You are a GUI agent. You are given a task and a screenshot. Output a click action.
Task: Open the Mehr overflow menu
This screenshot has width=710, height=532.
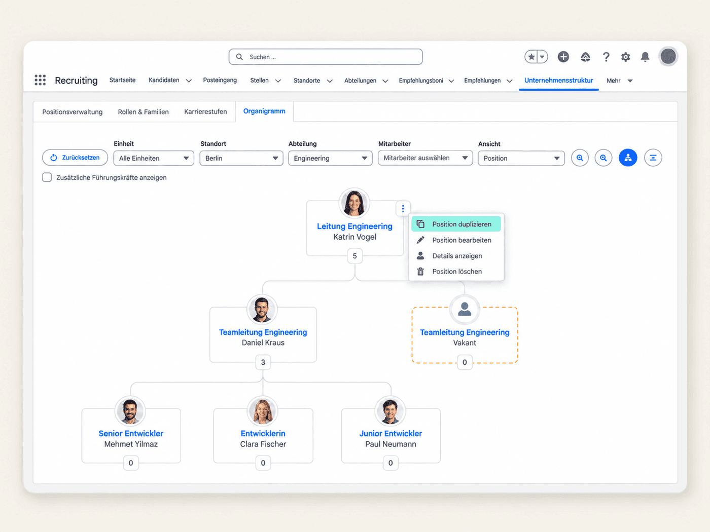click(619, 81)
